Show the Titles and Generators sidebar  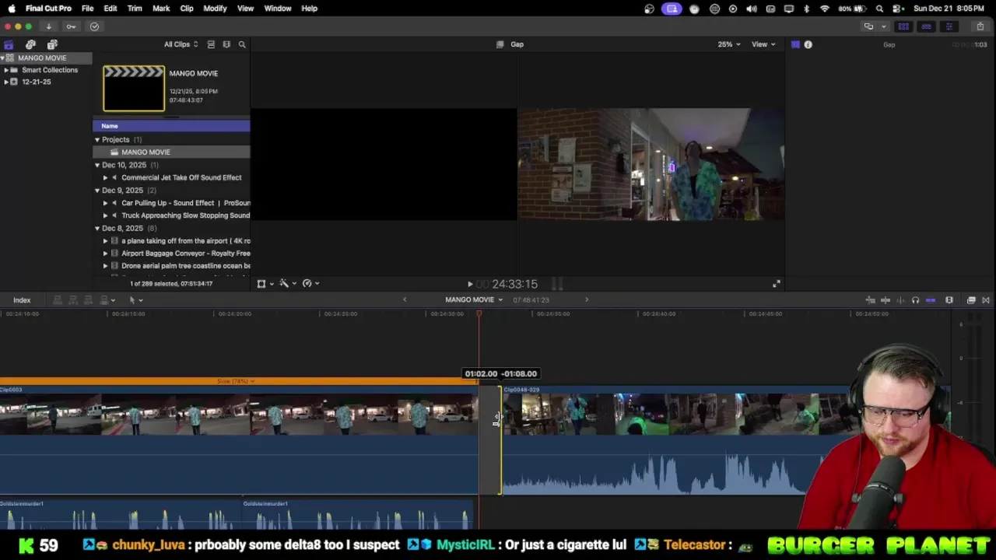[52, 44]
